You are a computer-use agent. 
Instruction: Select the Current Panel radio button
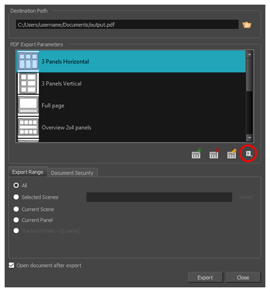point(16,220)
